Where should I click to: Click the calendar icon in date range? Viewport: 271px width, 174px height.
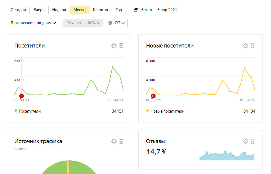(x=136, y=10)
